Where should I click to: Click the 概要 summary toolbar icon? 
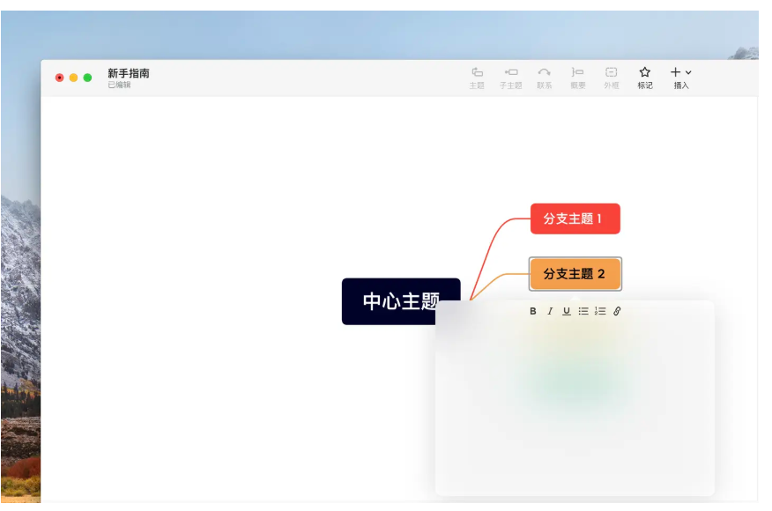point(577,72)
